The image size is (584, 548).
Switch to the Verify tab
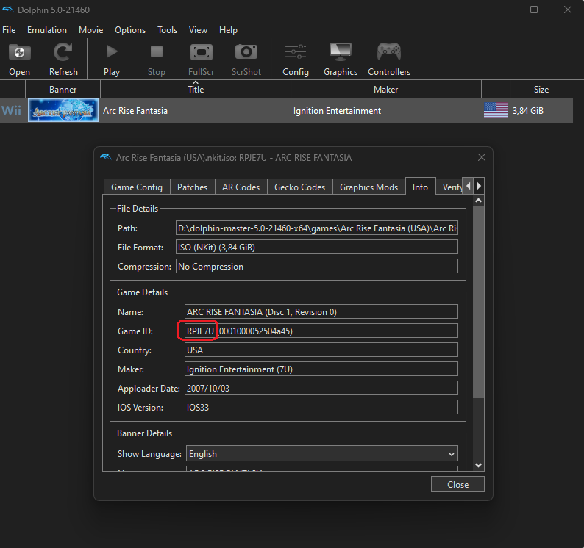click(450, 187)
